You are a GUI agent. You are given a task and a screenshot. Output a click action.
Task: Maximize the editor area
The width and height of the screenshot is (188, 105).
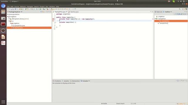pos(152,12)
